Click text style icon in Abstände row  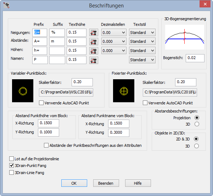94,42
